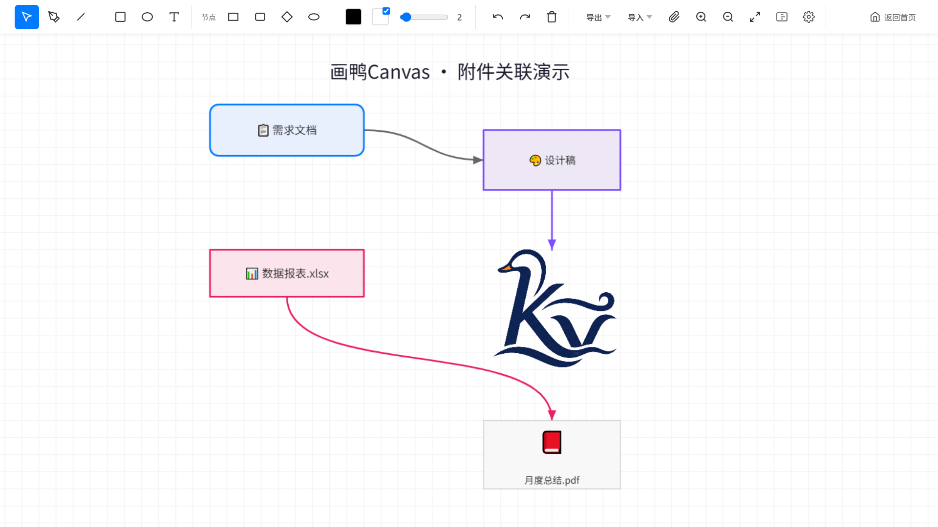Select the 数据报表.xlsx node

tap(287, 273)
